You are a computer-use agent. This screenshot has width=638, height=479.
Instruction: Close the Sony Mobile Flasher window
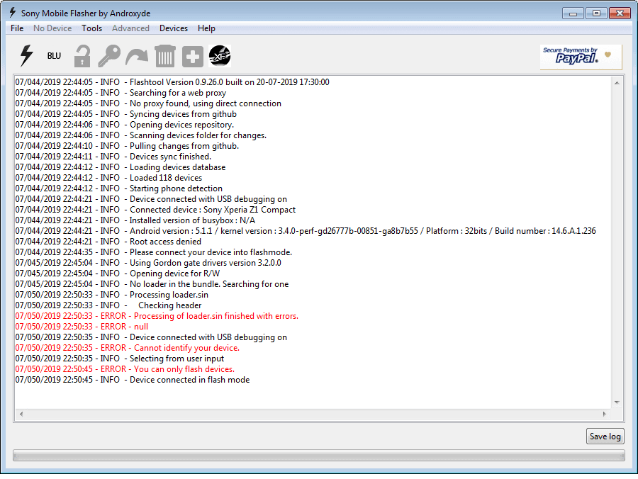coord(620,13)
